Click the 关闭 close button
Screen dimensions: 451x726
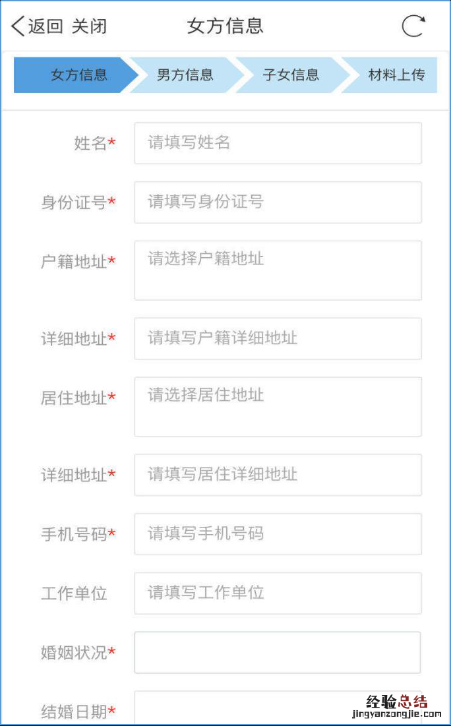click(x=89, y=26)
